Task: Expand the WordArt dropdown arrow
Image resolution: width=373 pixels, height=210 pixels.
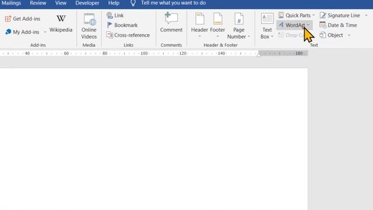Action: click(308, 25)
